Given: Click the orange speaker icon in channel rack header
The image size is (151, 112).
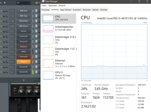Looking at the screenshot, I should pos(36,3).
